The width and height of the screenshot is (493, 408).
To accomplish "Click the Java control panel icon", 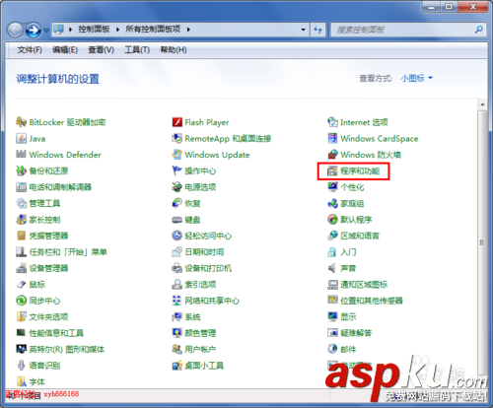I will click(21, 138).
